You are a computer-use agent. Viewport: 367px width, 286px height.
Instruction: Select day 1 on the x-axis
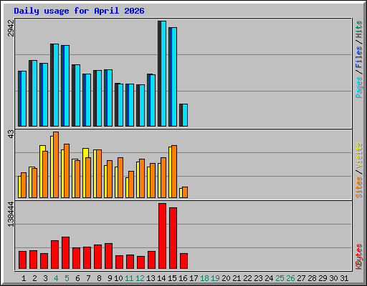pyautogui.click(x=24, y=278)
